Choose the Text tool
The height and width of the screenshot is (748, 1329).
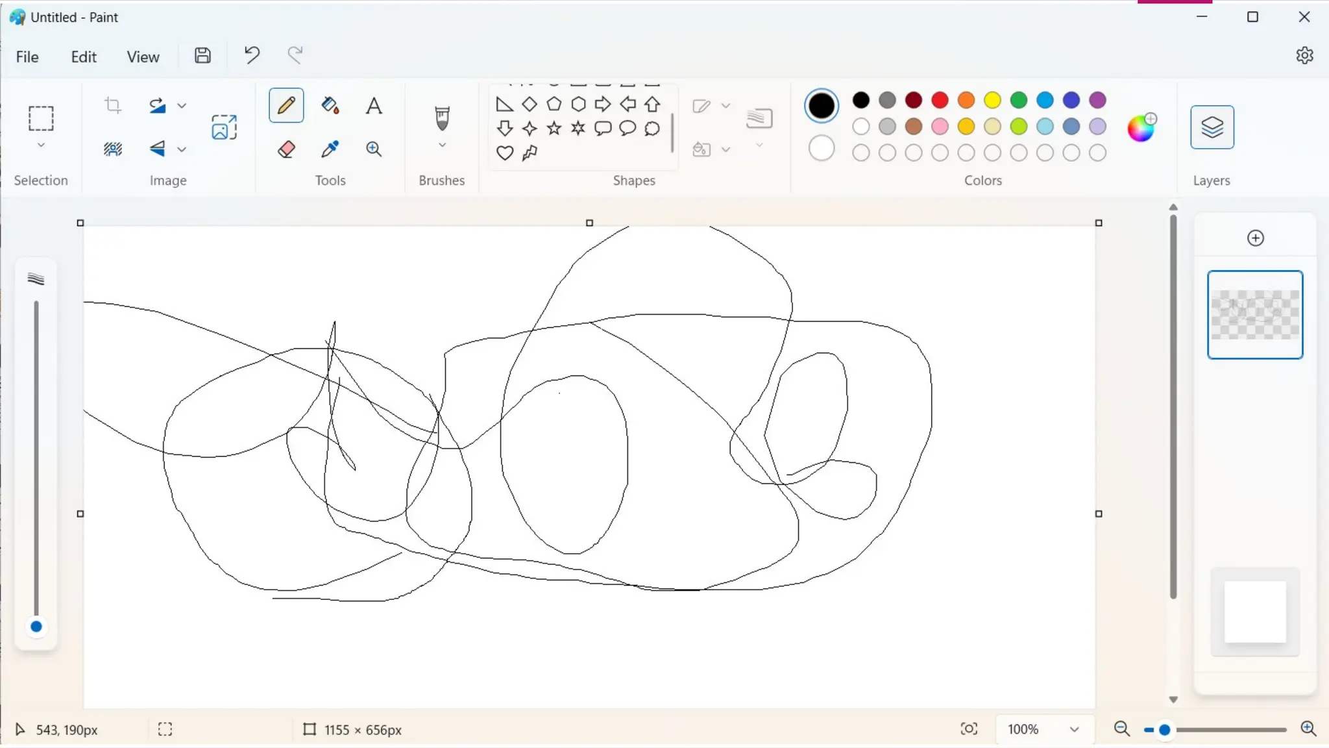(x=374, y=106)
